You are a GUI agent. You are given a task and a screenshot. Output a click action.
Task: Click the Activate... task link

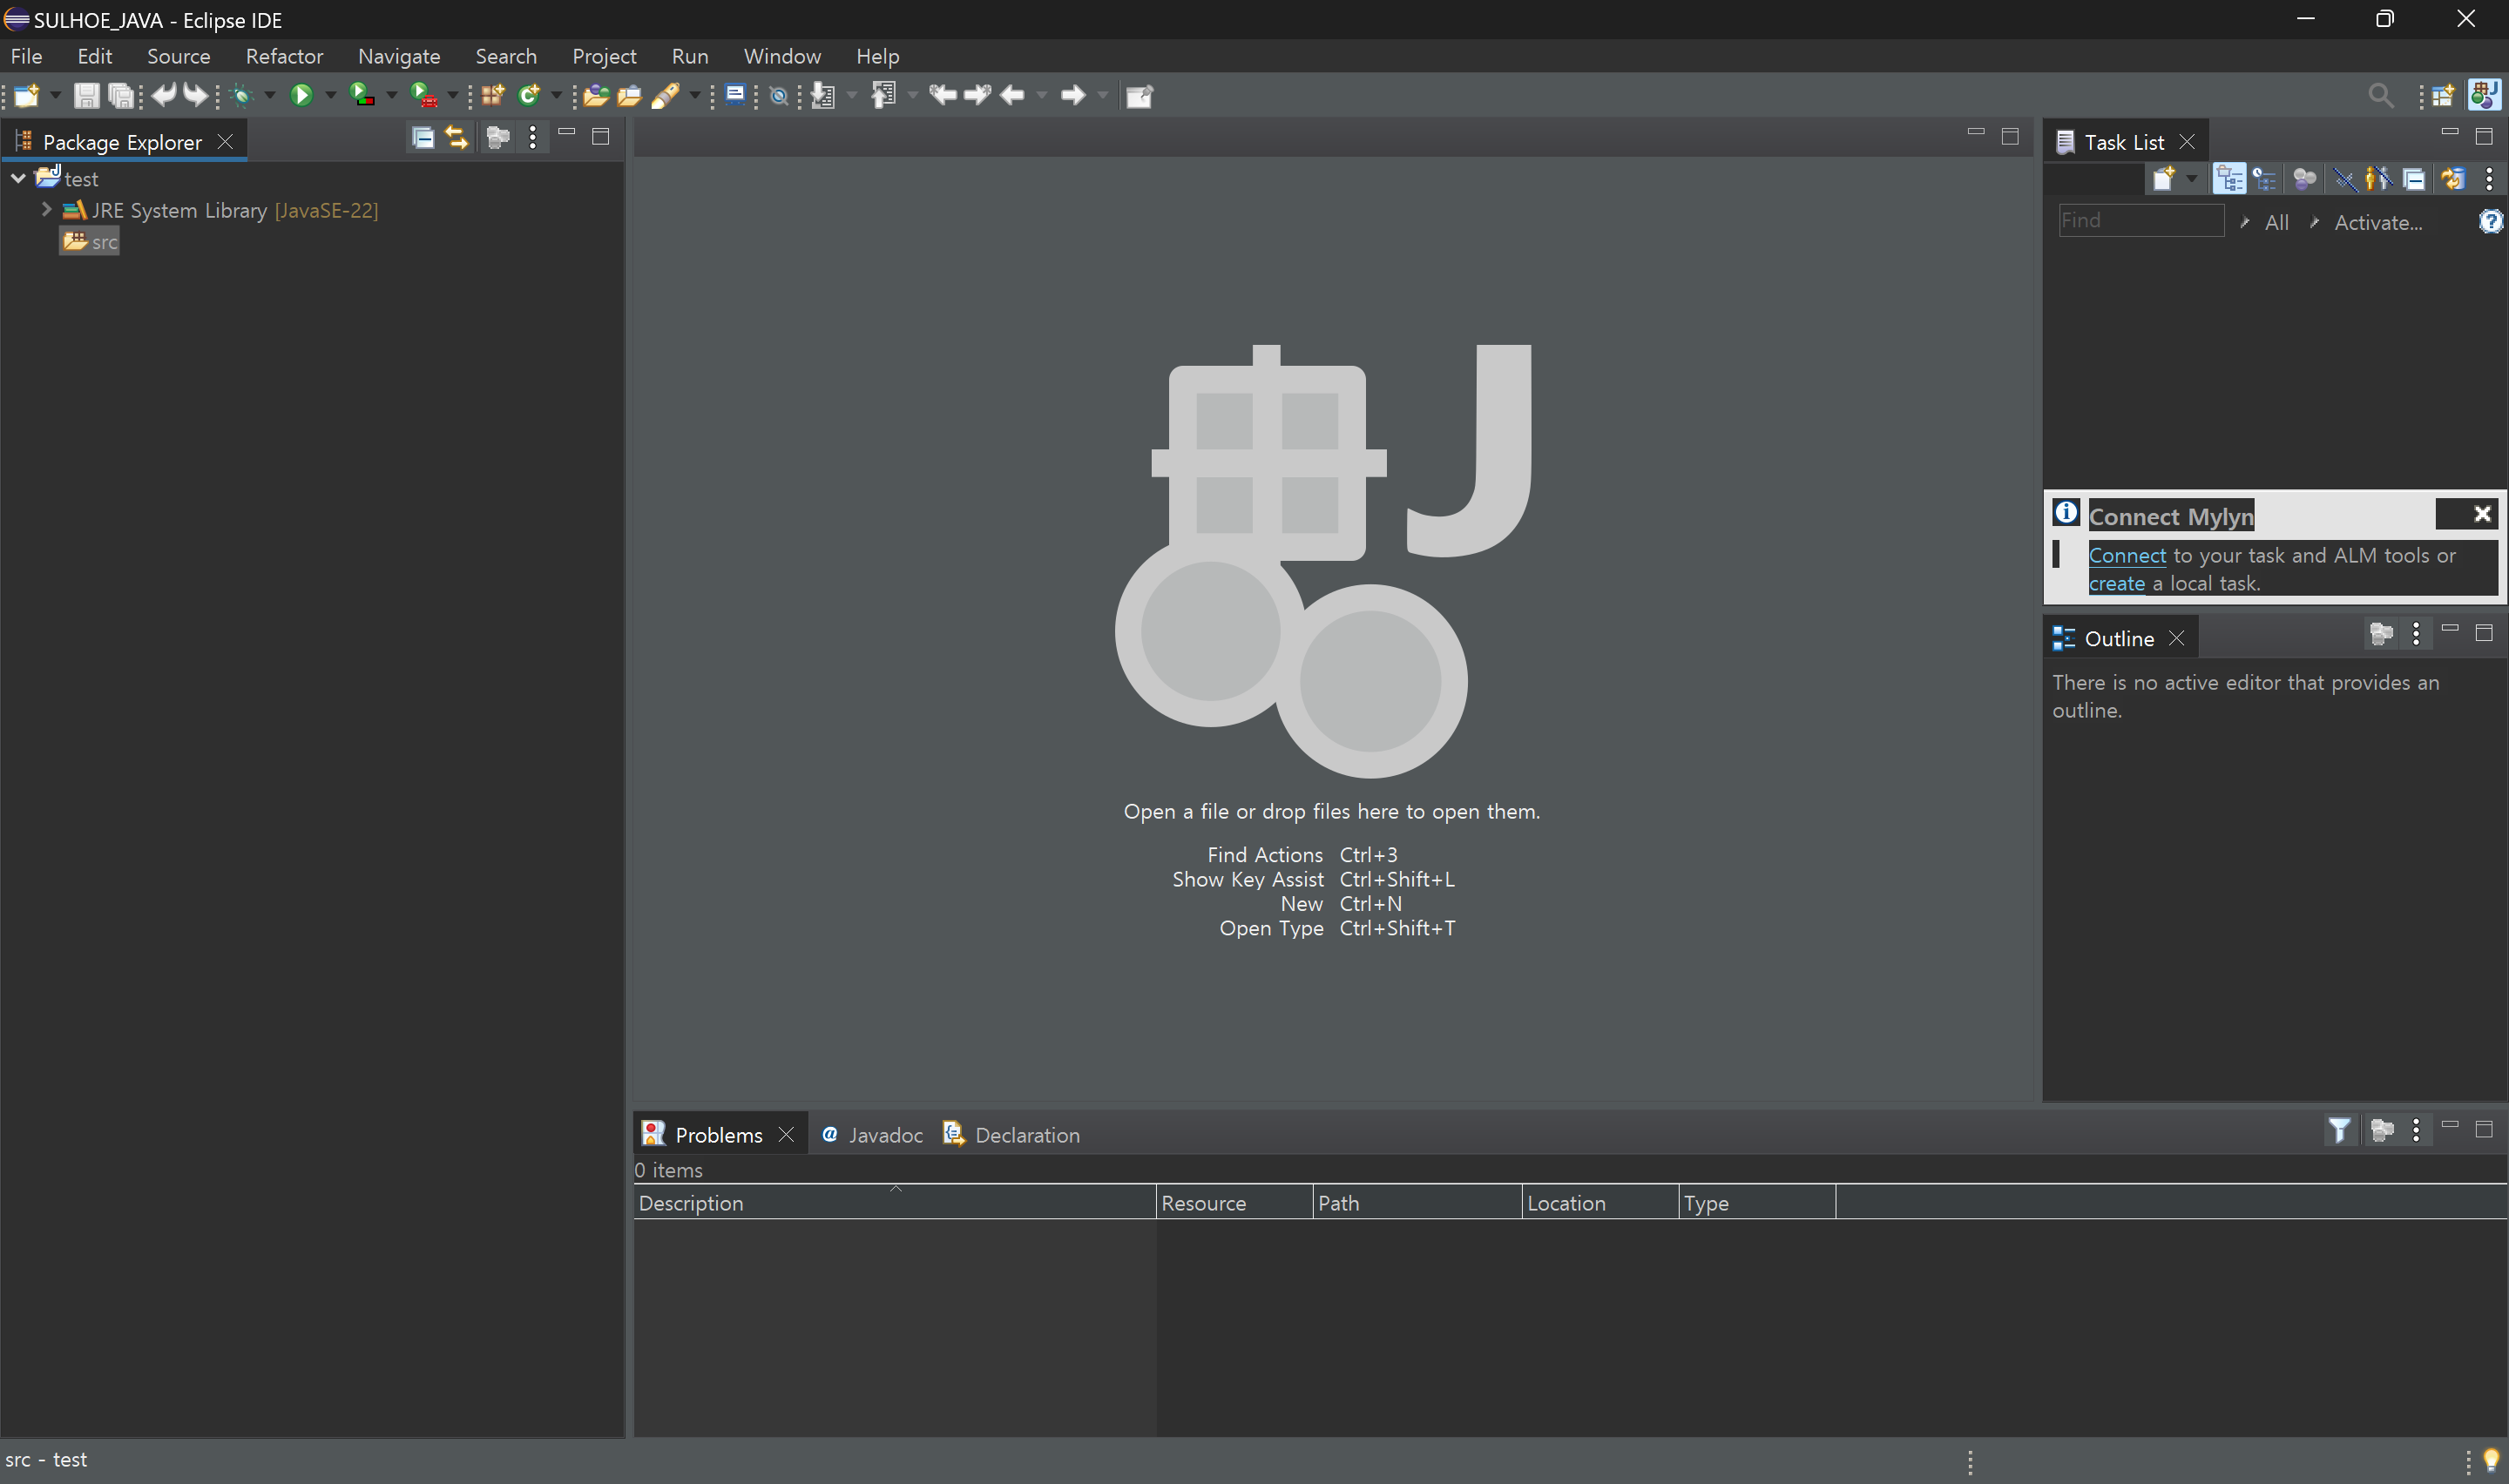(x=2378, y=222)
